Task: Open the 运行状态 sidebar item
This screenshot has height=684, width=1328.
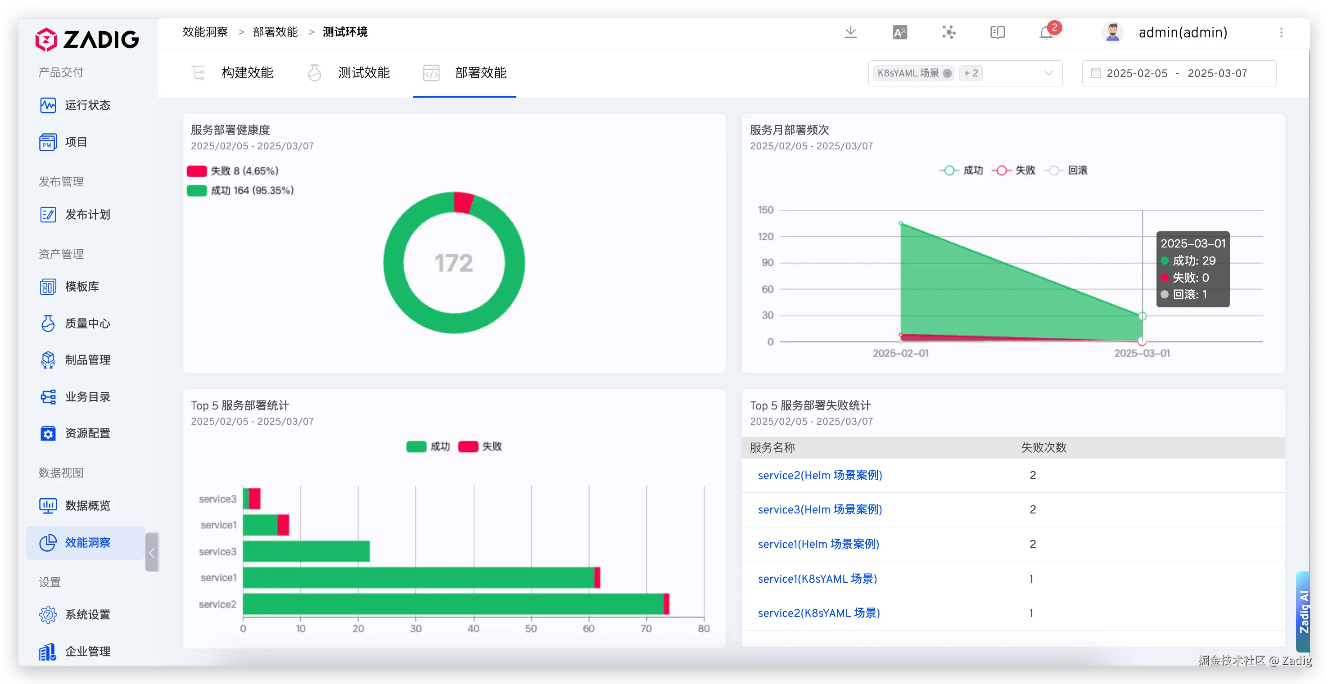Action: (x=87, y=105)
